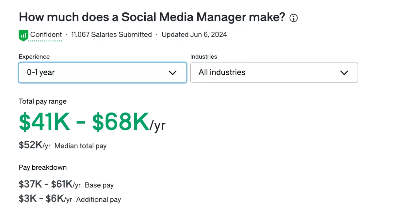Click the '11,067 Salaries Submitted' text

point(111,35)
